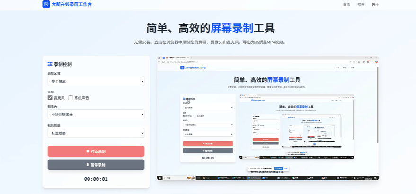Viewport: 416px width, 194px height.
Task: Click the 麦克风 checkbox label text
Action: point(59,98)
